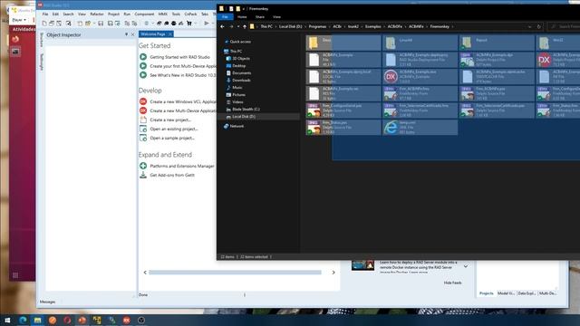Click the terminal icon in the Ubuntu dock
The height and width of the screenshot is (326, 580).
click(x=15, y=52)
